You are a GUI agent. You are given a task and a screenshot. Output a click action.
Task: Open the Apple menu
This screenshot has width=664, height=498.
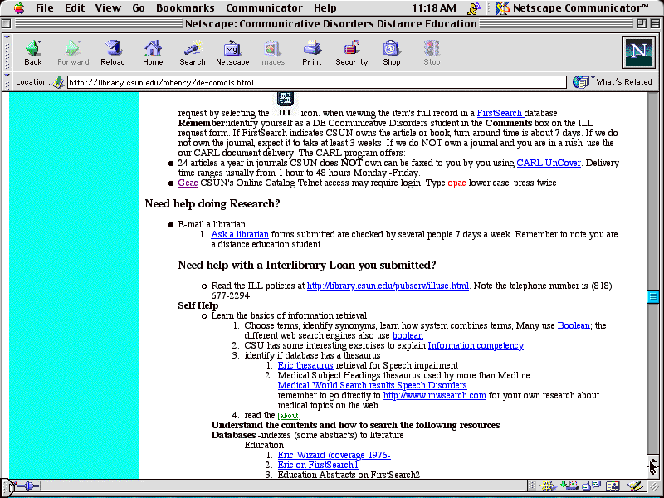(19, 7)
